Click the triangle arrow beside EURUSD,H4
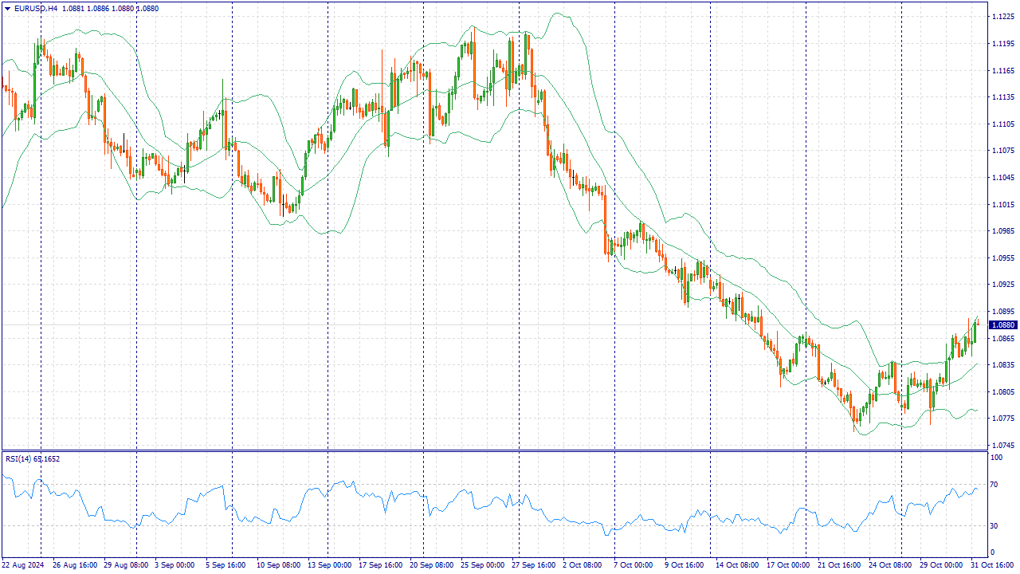The width and height of the screenshot is (1020, 574). click(7, 8)
